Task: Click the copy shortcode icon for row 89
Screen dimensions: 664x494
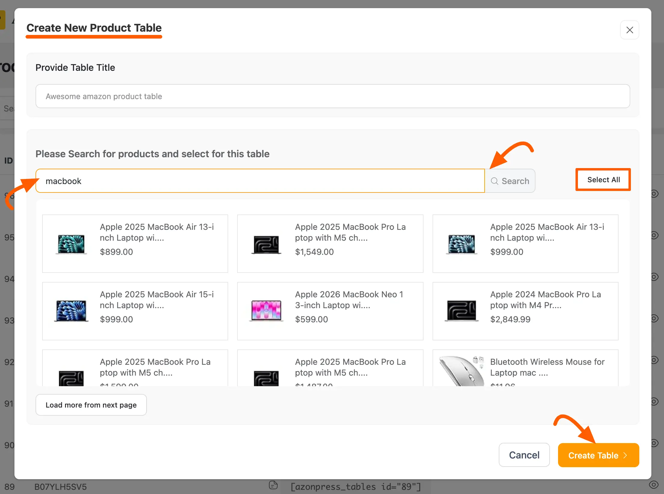Action: click(273, 485)
